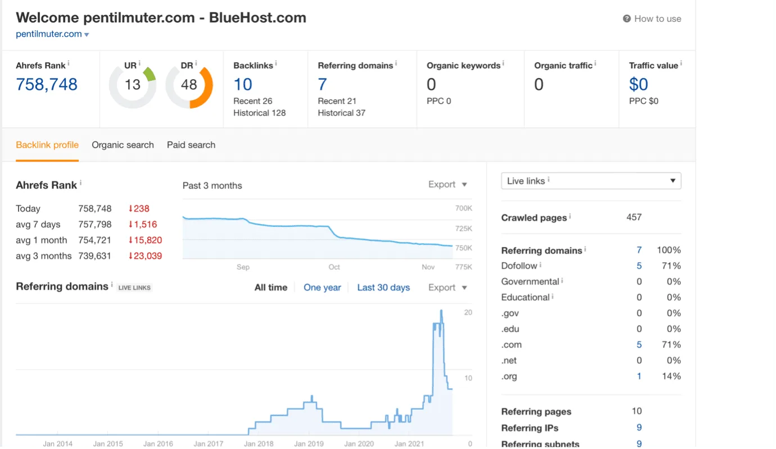The image size is (776, 449).
Task: Click the Recent 26 text under Backlinks
Action: pos(253,101)
